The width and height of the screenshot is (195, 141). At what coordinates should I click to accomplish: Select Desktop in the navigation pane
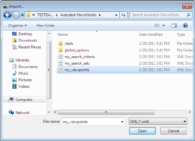pyautogui.click(x=25, y=34)
